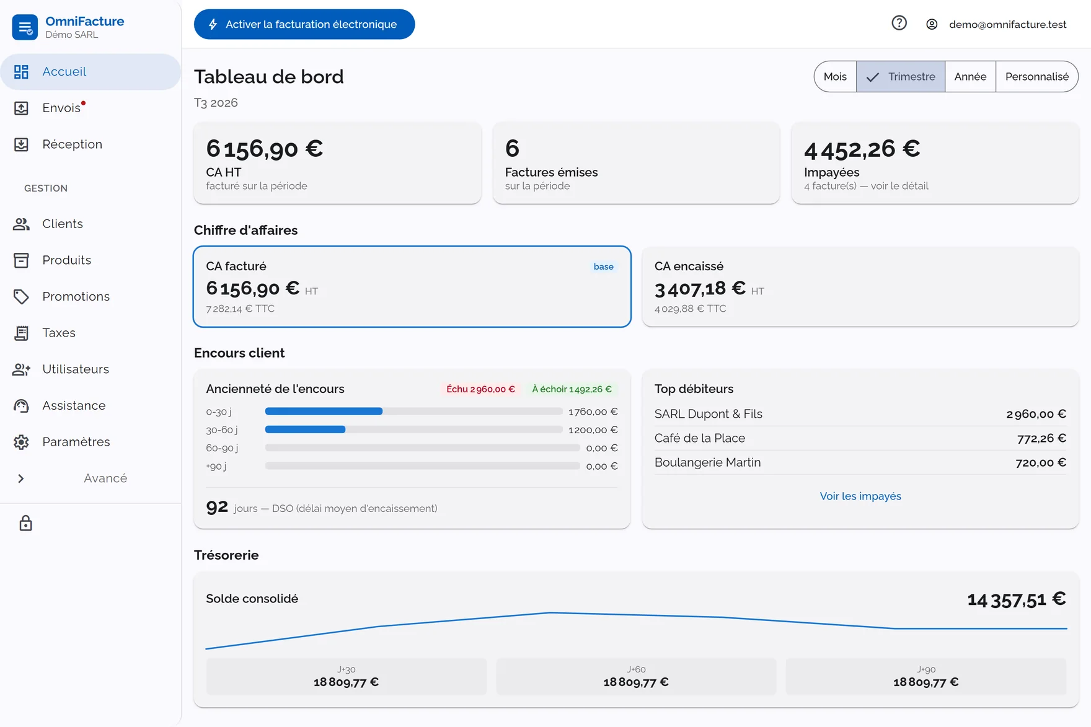
Task: Select the CA encaissé card
Action: click(x=860, y=287)
